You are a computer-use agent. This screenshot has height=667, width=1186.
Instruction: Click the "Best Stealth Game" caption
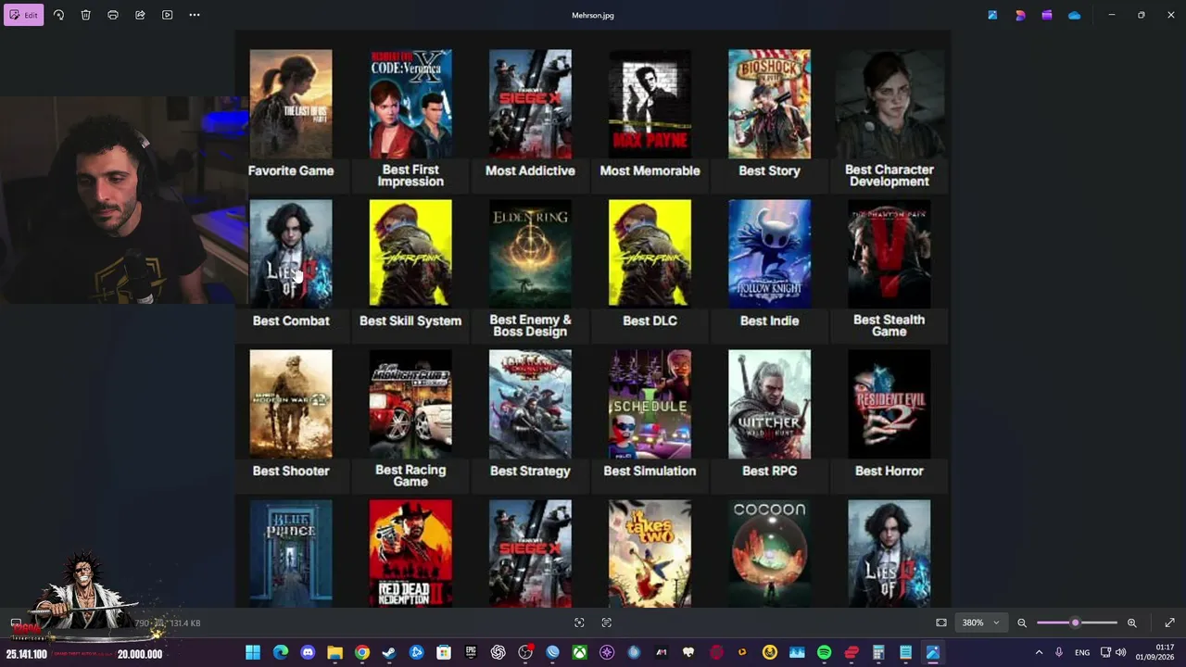tap(889, 325)
